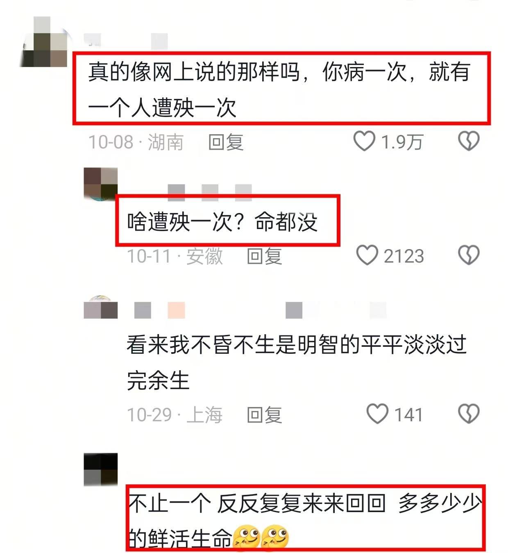Like the Shanghai comment with 141 likes
This screenshot has width=508, height=553.
click(x=377, y=414)
